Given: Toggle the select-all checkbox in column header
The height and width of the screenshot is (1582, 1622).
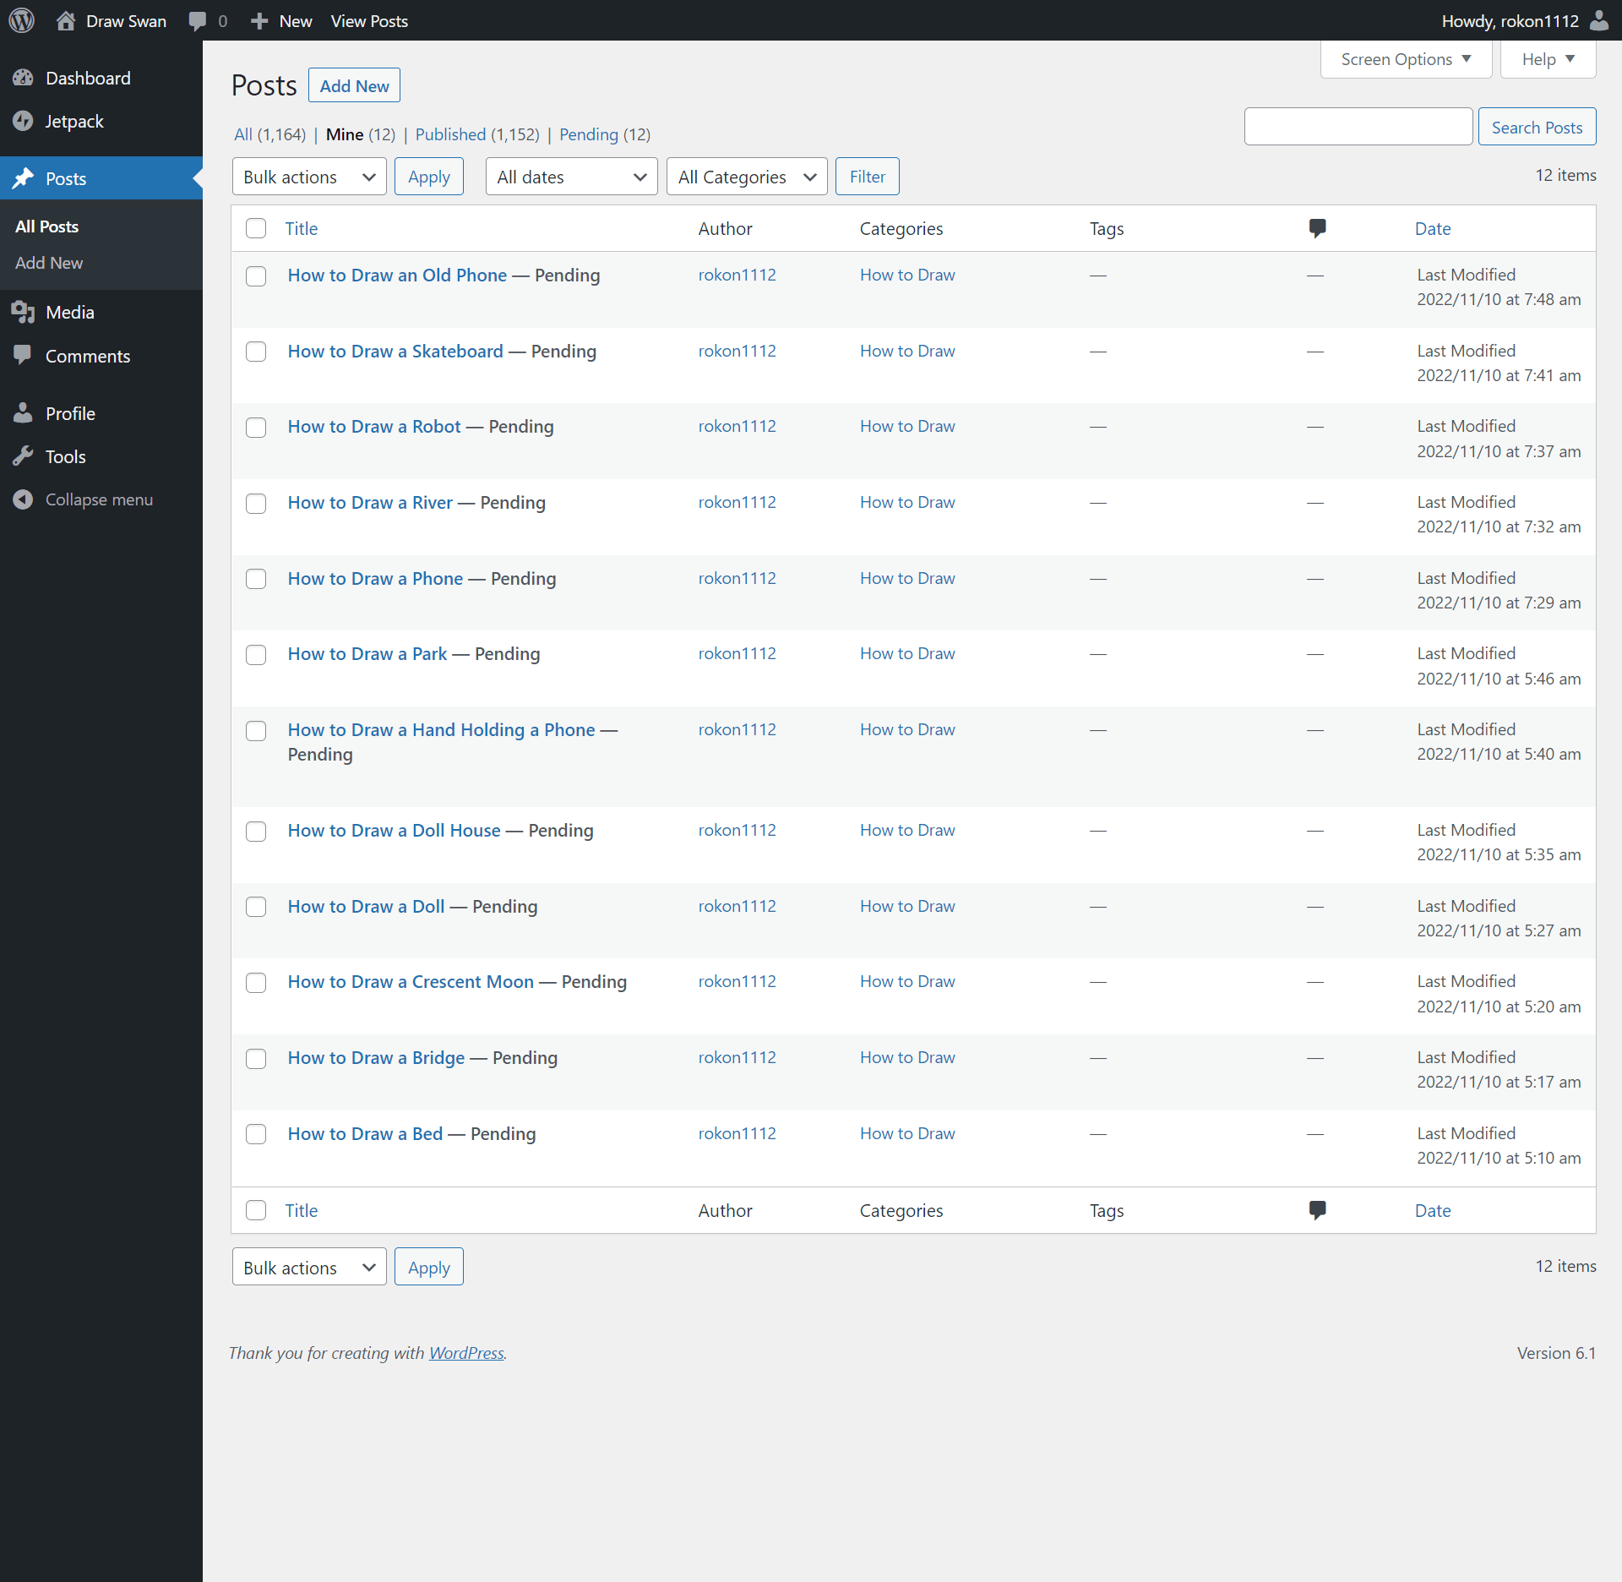Looking at the screenshot, I should (256, 227).
